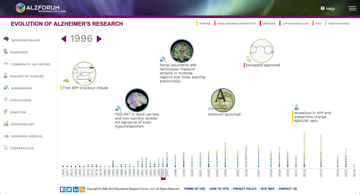Open the Help link
Screen dimensions: 360x195
coord(328,8)
